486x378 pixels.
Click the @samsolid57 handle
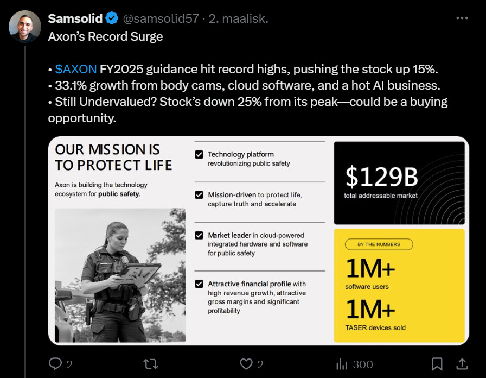tap(161, 18)
